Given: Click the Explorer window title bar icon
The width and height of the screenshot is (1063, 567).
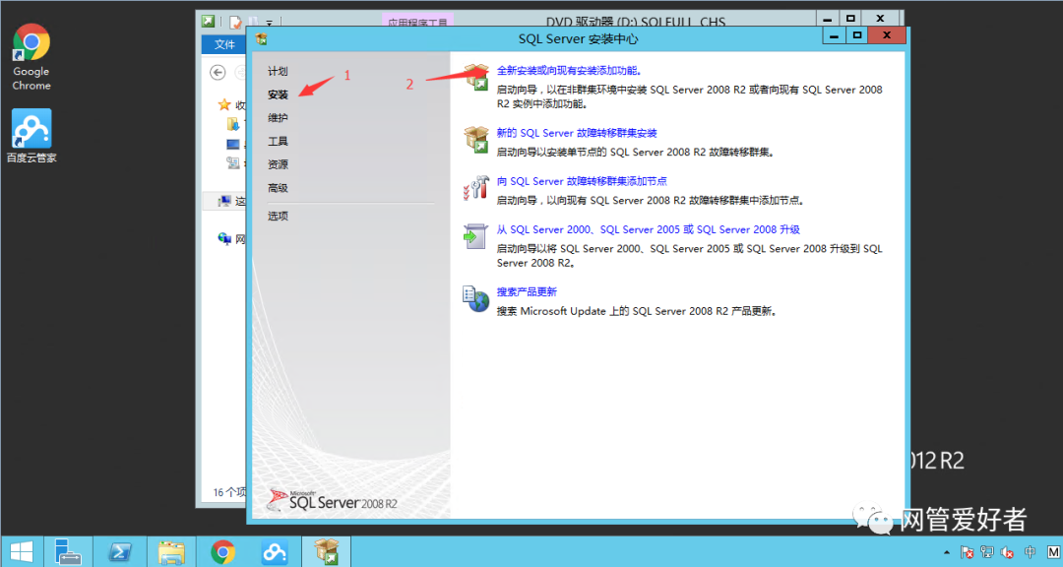Looking at the screenshot, I should (208, 21).
